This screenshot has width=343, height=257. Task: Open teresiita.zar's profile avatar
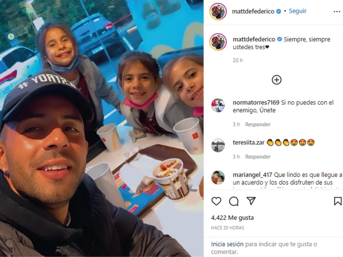click(x=218, y=145)
